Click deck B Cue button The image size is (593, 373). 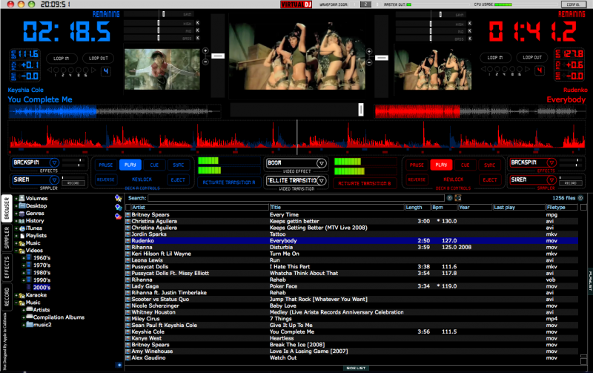(x=466, y=165)
